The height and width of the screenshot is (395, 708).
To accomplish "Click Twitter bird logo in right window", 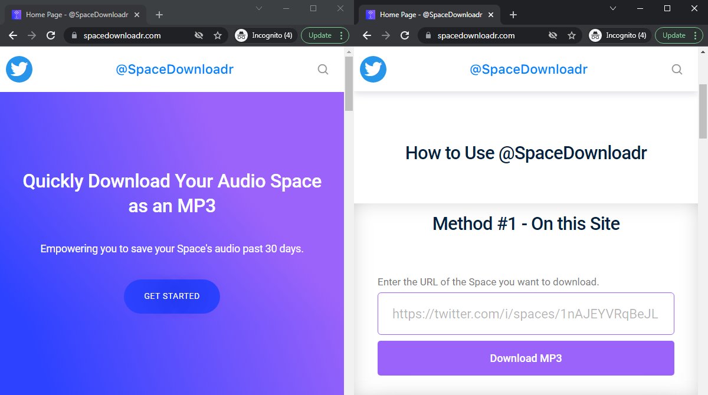I will coord(373,69).
